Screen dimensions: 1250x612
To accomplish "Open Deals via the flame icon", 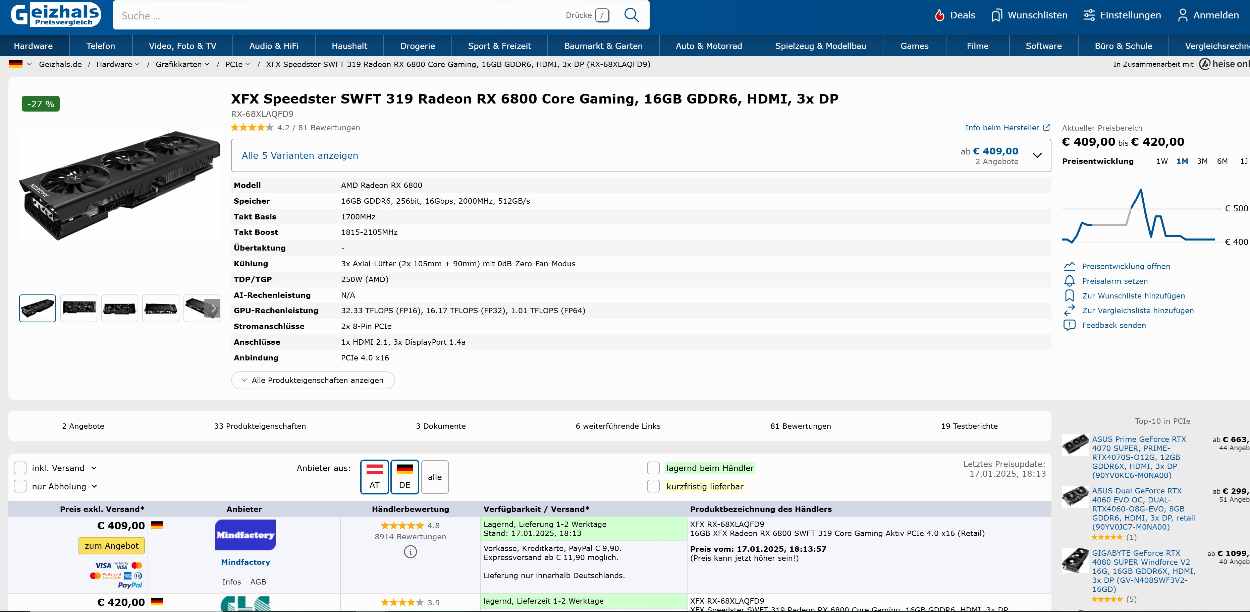I will pyautogui.click(x=939, y=15).
